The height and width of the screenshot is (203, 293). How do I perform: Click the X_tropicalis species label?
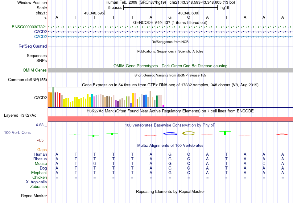[36, 182]
